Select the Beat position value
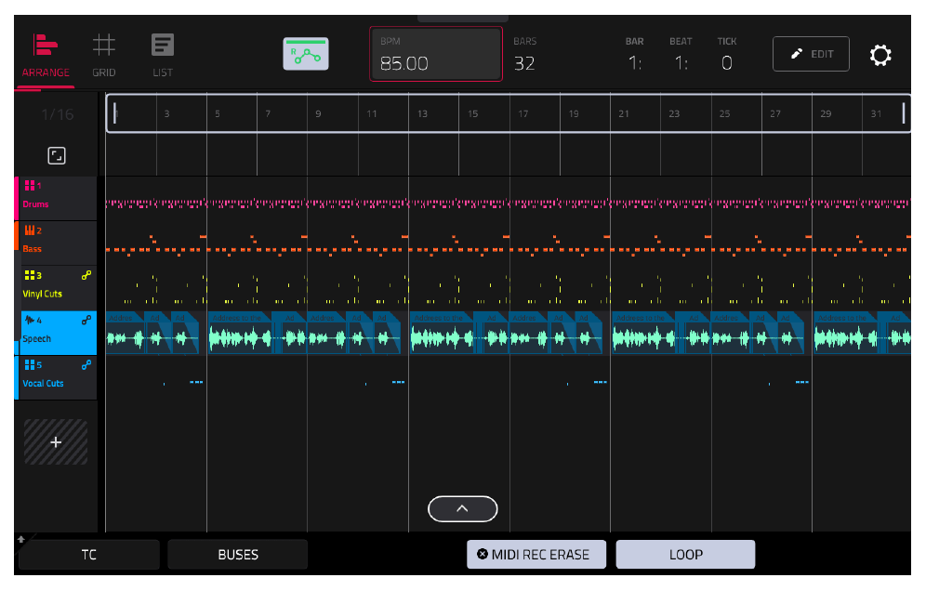Viewport: 926px width, 591px height. click(x=681, y=63)
